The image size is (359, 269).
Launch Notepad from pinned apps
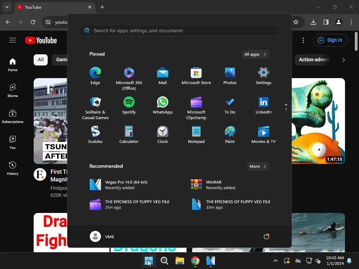196,135
